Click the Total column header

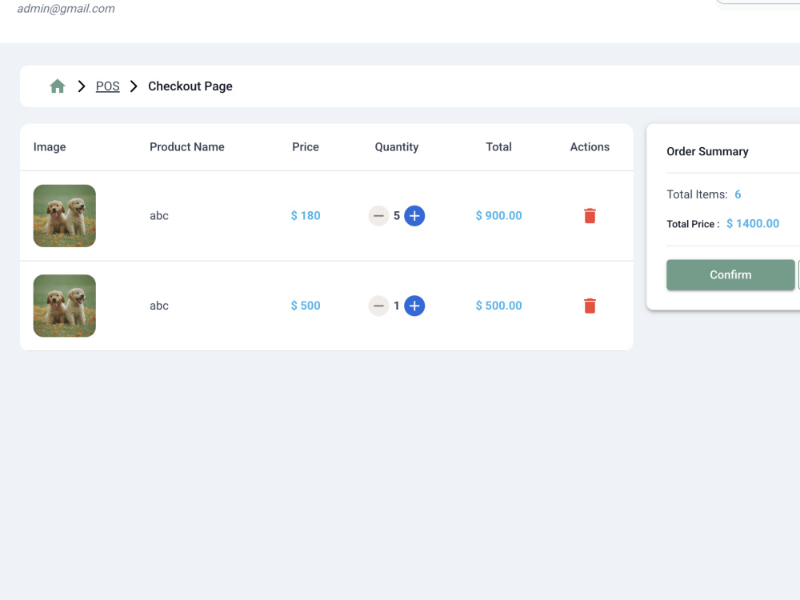(x=498, y=147)
